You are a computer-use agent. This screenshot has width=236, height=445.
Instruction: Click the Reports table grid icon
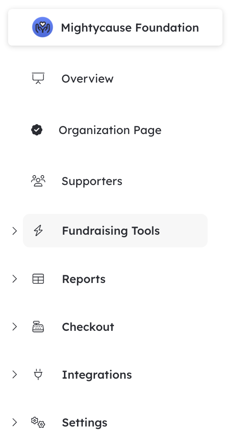tap(38, 279)
